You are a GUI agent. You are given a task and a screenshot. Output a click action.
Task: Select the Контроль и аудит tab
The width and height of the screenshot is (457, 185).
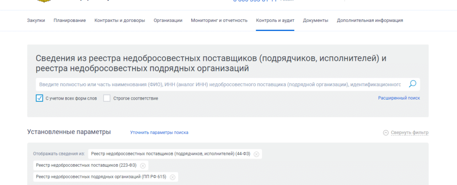pyautogui.click(x=275, y=21)
